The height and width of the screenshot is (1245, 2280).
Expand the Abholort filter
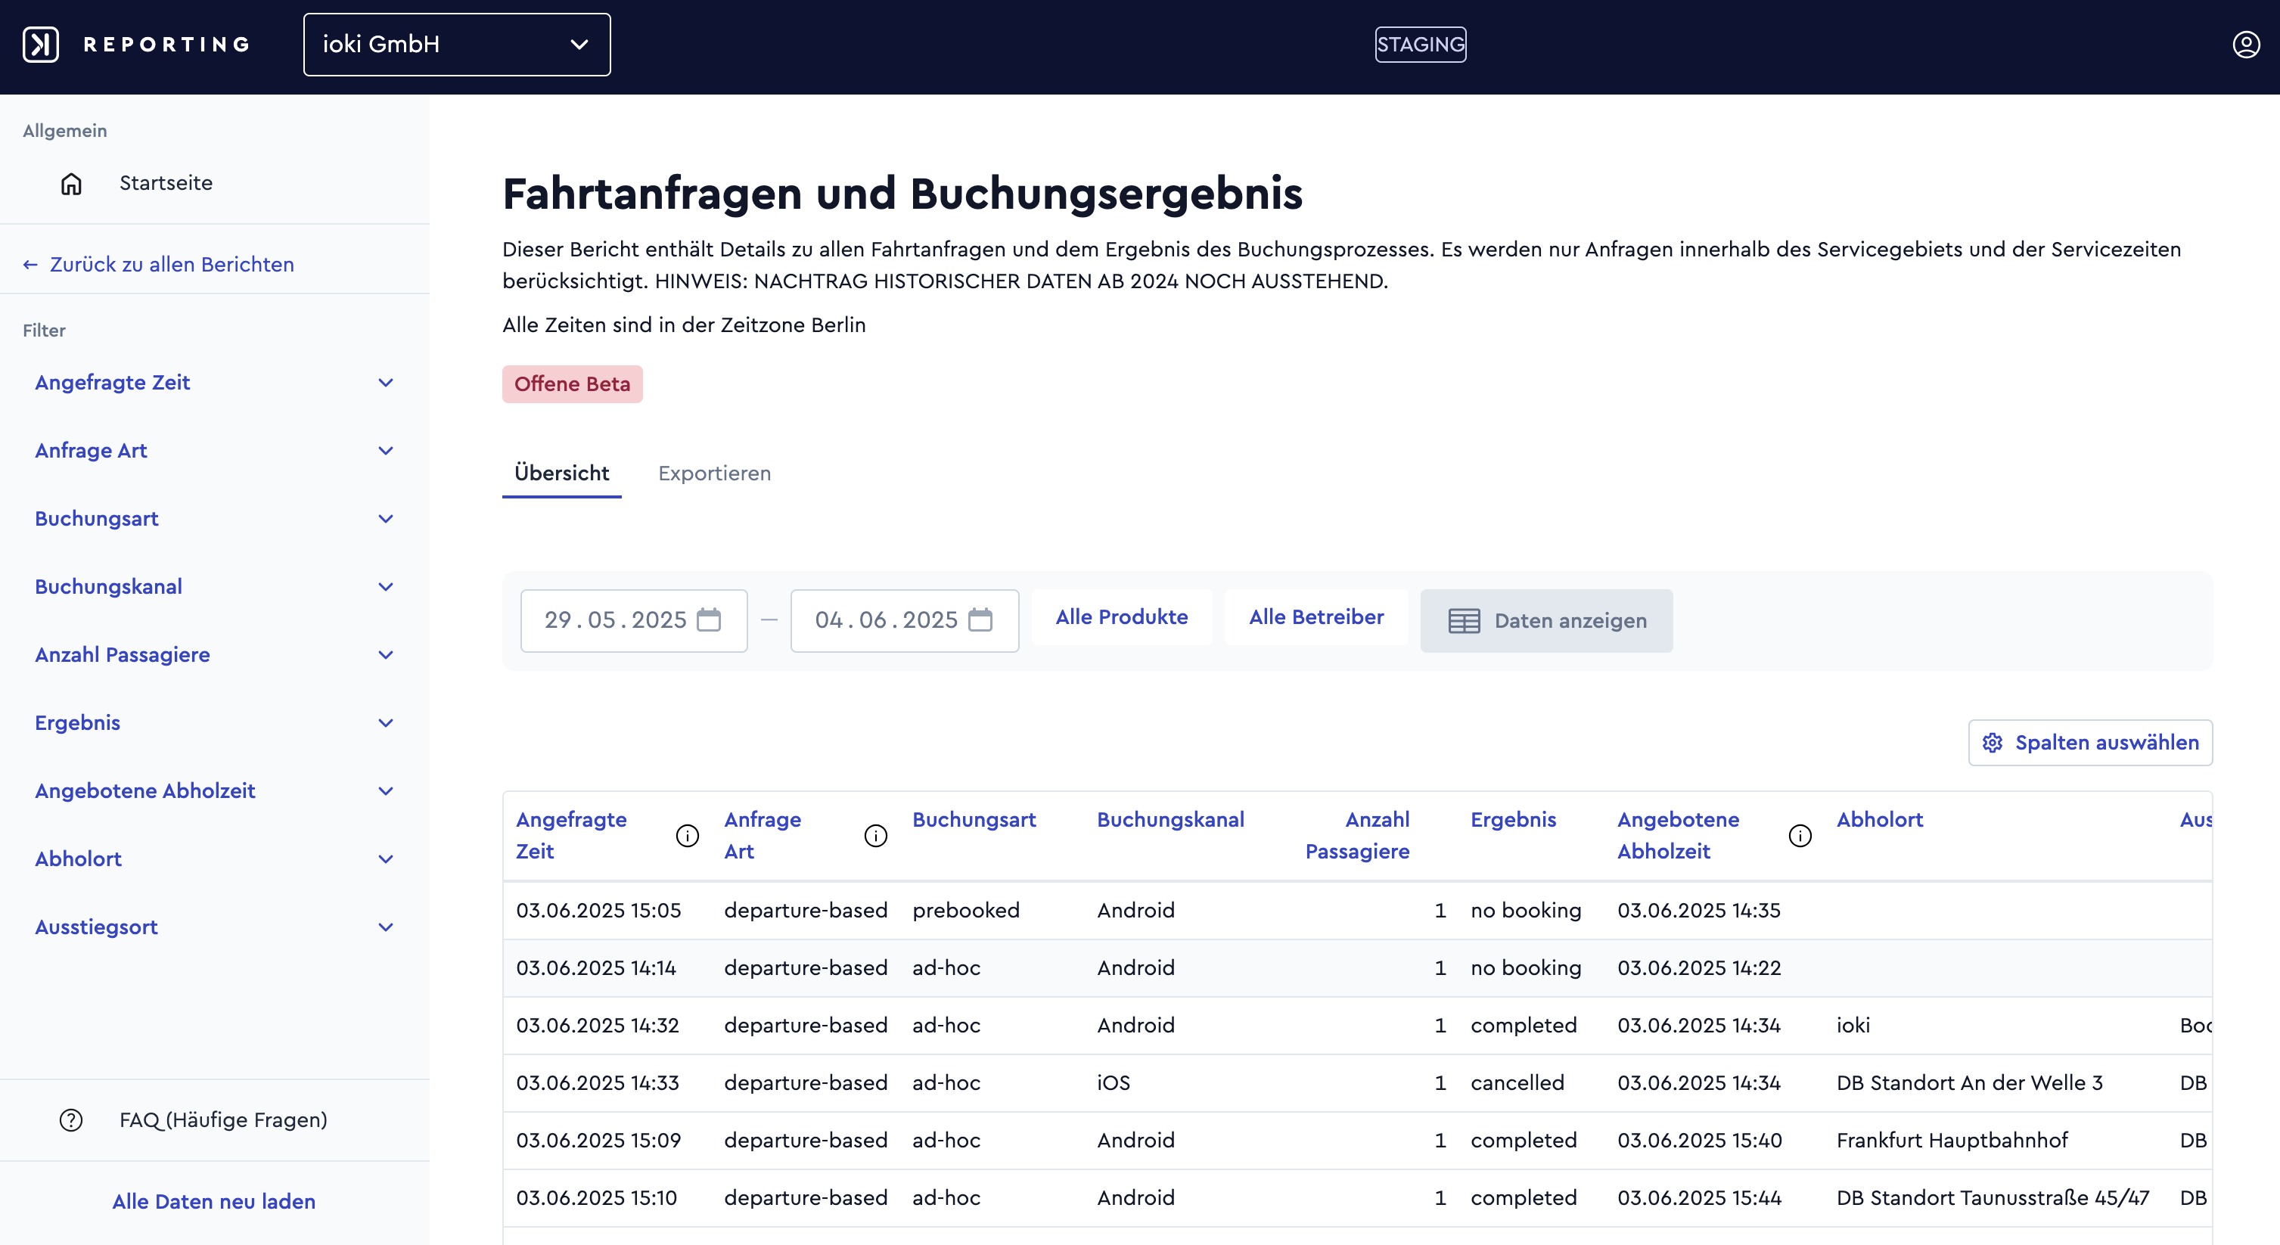point(213,859)
